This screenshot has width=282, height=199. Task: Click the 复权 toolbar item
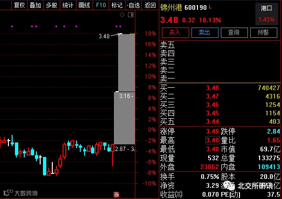[x=19, y=5]
